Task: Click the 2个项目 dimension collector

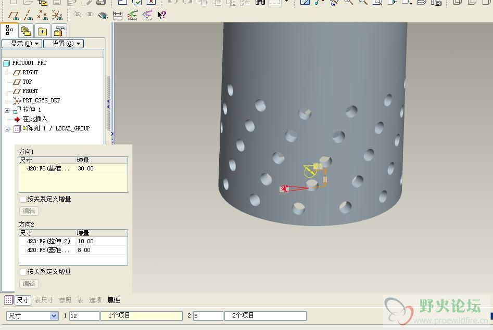Action: coord(266,315)
